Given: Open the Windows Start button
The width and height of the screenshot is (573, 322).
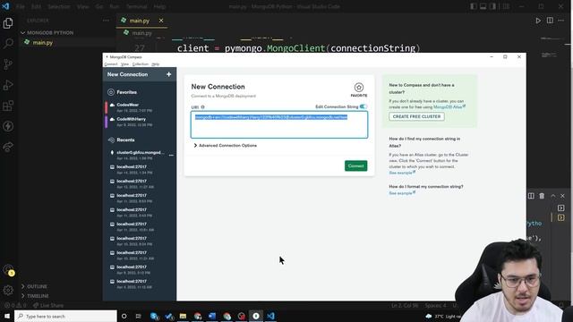Looking at the screenshot, I should [7, 316].
